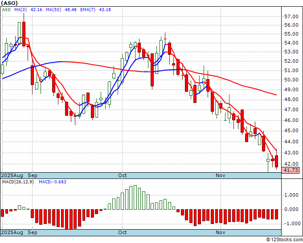Image resolution: width=303 pixels, height=243 pixels.
Task: Click the Sep label on price timeline
Action: [x=33, y=175]
